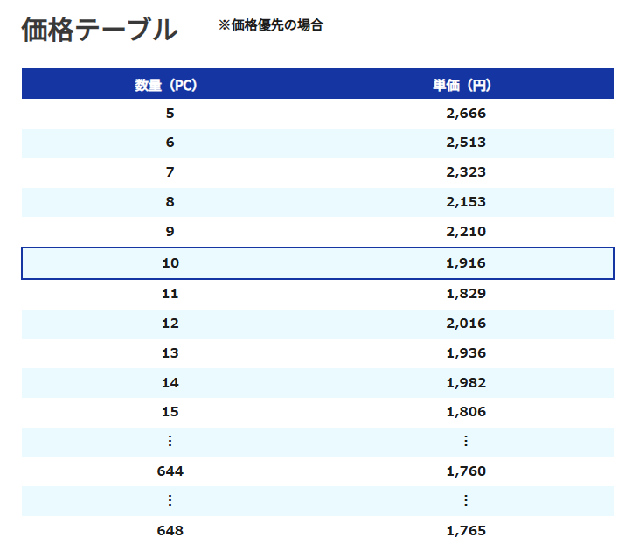Click quantity 7 in the table

coord(170,172)
